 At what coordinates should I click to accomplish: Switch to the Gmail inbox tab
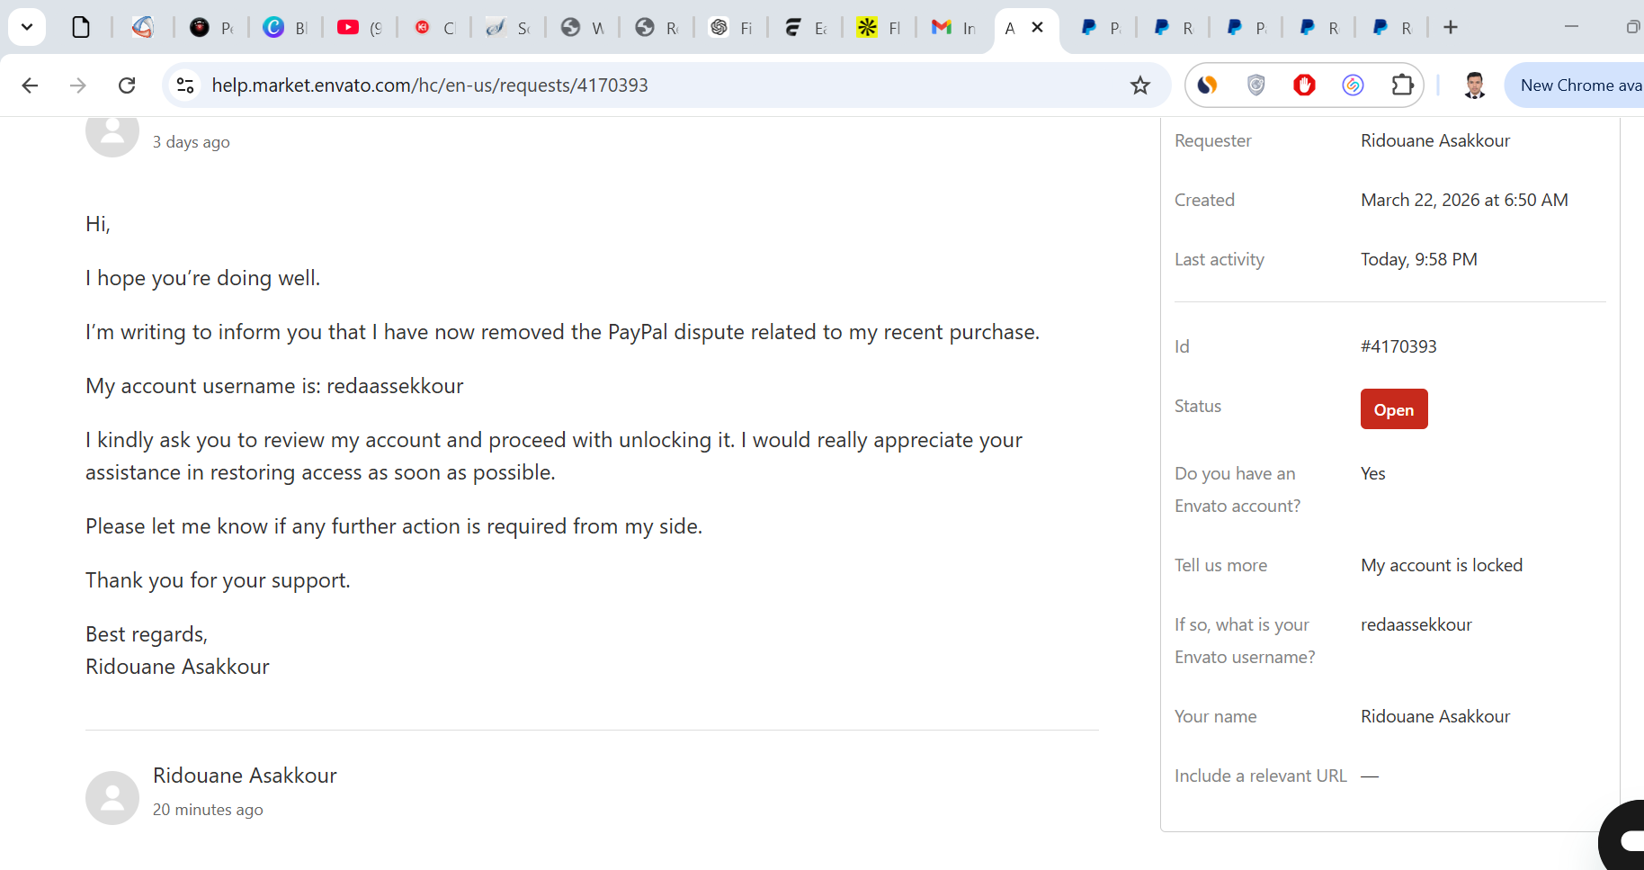(x=952, y=28)
